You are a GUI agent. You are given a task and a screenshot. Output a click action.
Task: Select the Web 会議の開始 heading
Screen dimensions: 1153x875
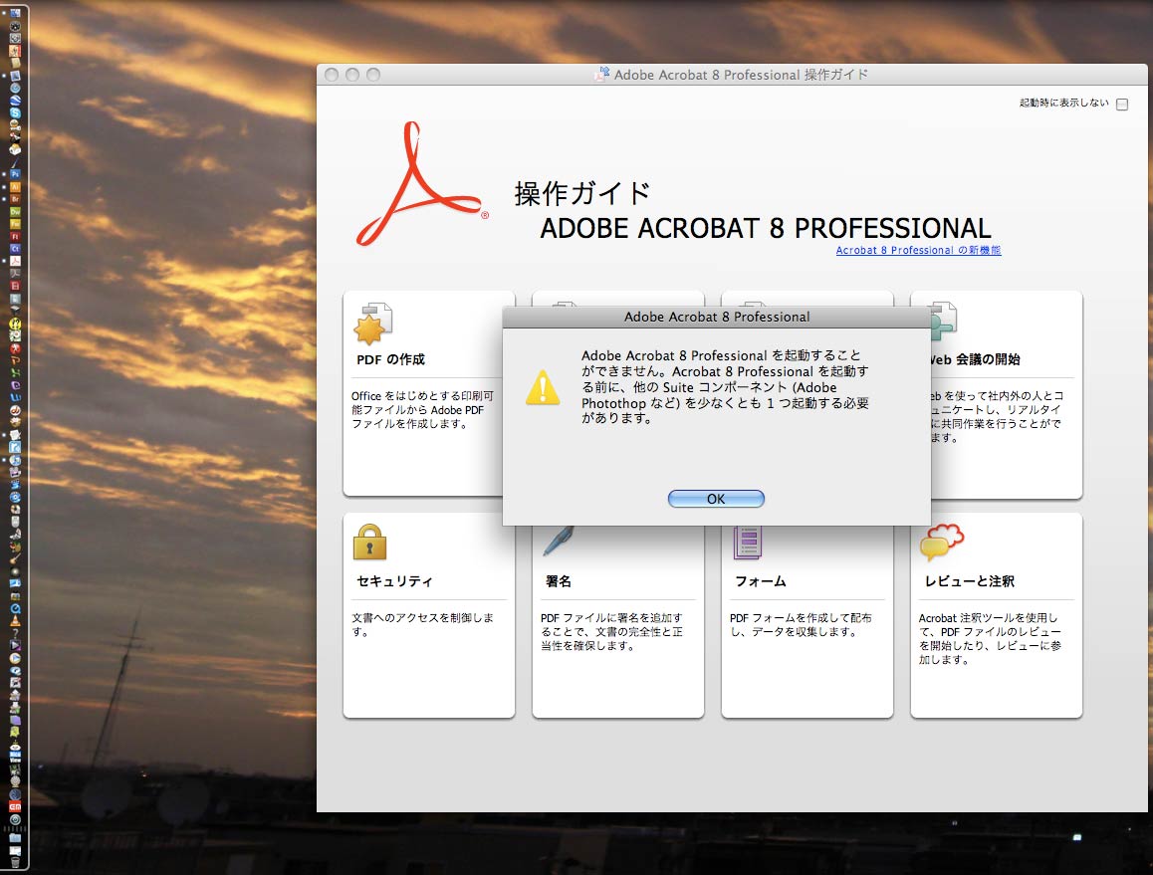coord(976,359)
